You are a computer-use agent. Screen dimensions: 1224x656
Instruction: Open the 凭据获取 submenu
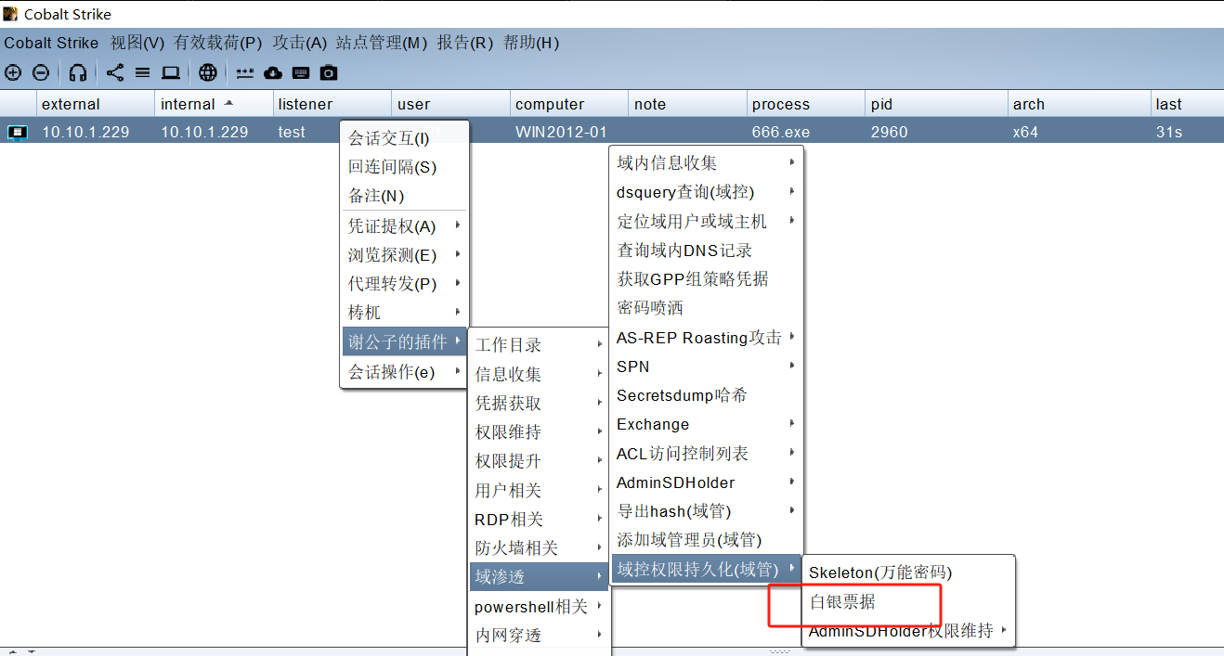point(539,403)
